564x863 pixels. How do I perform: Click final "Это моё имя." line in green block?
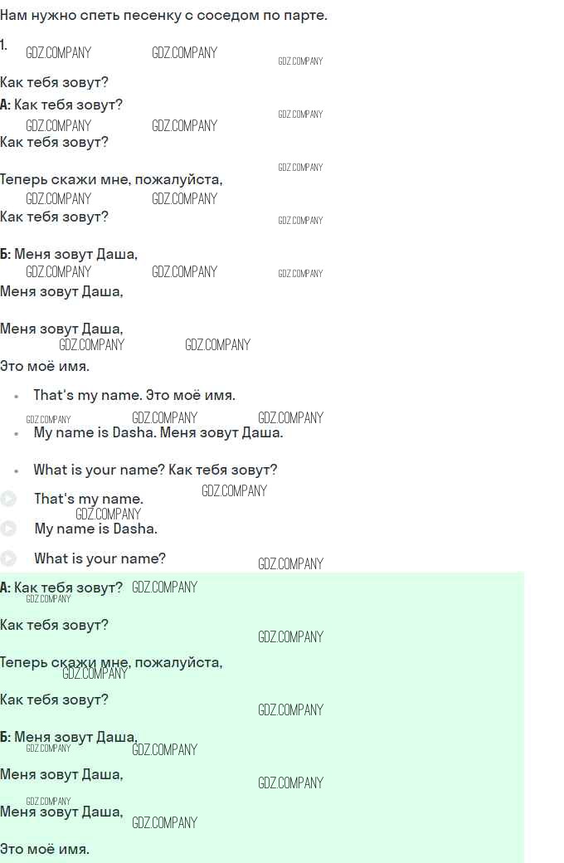[x=45, y=849]
